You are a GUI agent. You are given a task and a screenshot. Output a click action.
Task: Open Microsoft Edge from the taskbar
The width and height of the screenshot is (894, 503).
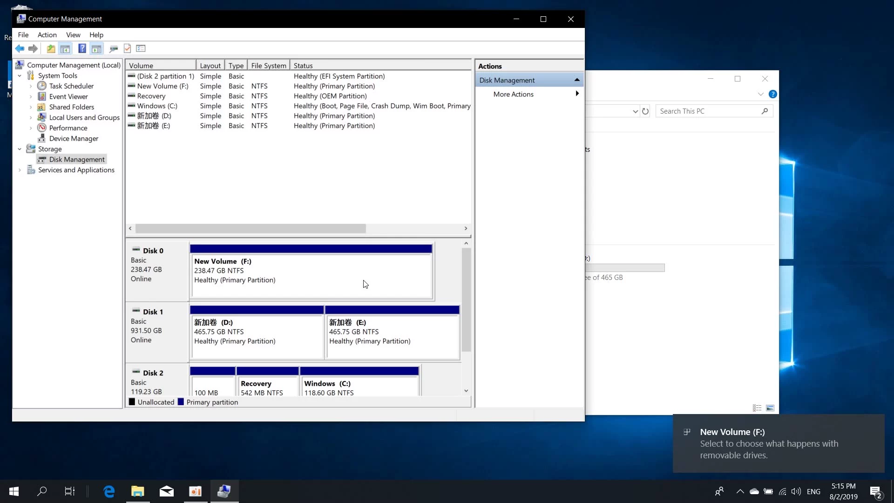click(x=109, y=491)
